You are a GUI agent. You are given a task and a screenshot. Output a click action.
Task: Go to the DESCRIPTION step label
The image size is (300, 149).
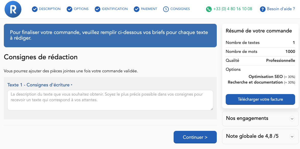pos(50,9)
